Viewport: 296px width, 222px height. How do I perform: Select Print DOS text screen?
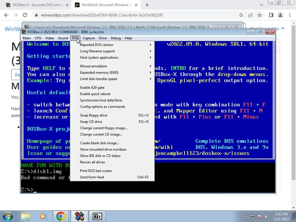point(112,171)
